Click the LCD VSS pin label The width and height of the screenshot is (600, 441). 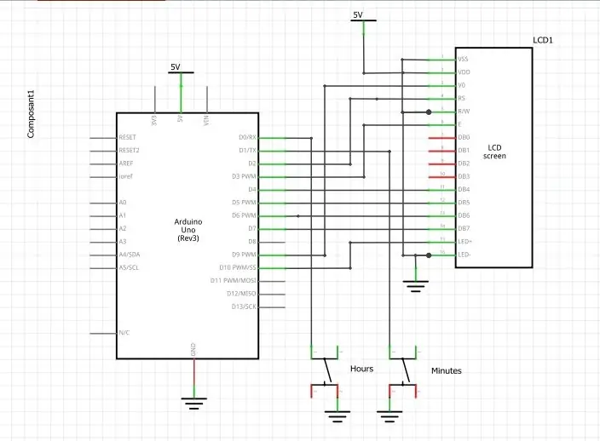(463, 59)
